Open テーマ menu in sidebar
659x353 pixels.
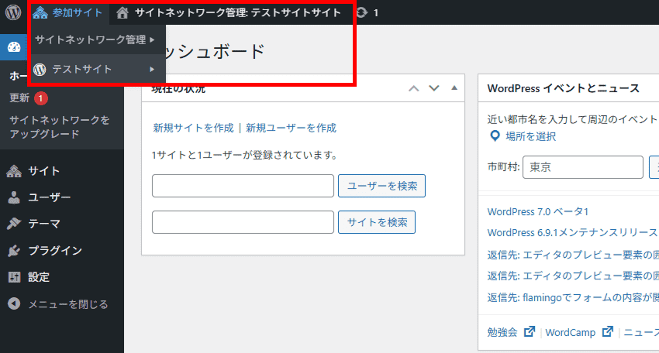pos(44,224)
